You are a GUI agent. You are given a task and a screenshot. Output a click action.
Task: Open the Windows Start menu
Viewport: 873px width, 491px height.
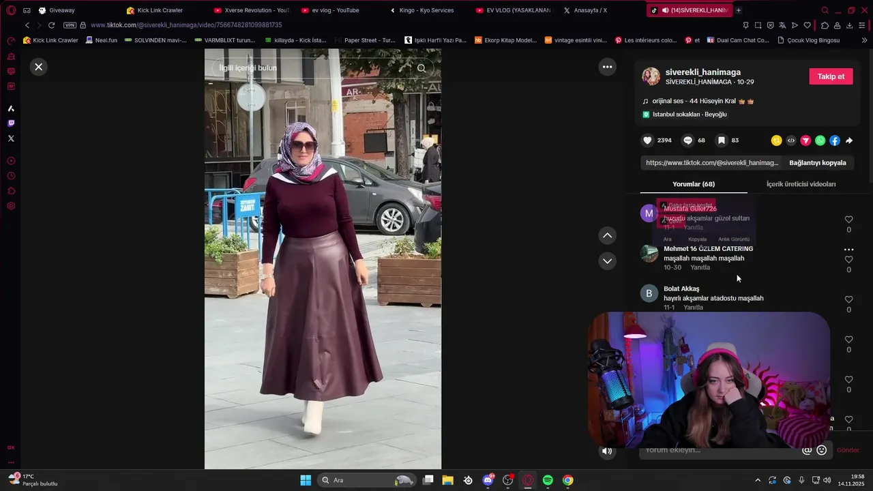coord(306,480)
